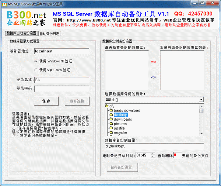Click the folder icon next to desktop
This screenshot has height=186, width=221.
pos(111,114)
